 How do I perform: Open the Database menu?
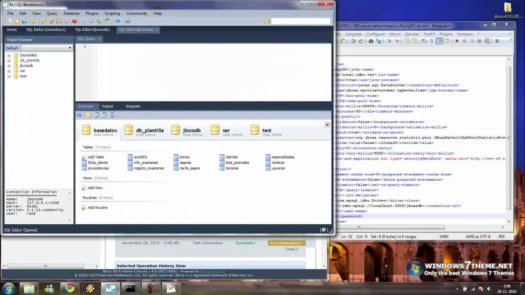(x=71, y=13)
